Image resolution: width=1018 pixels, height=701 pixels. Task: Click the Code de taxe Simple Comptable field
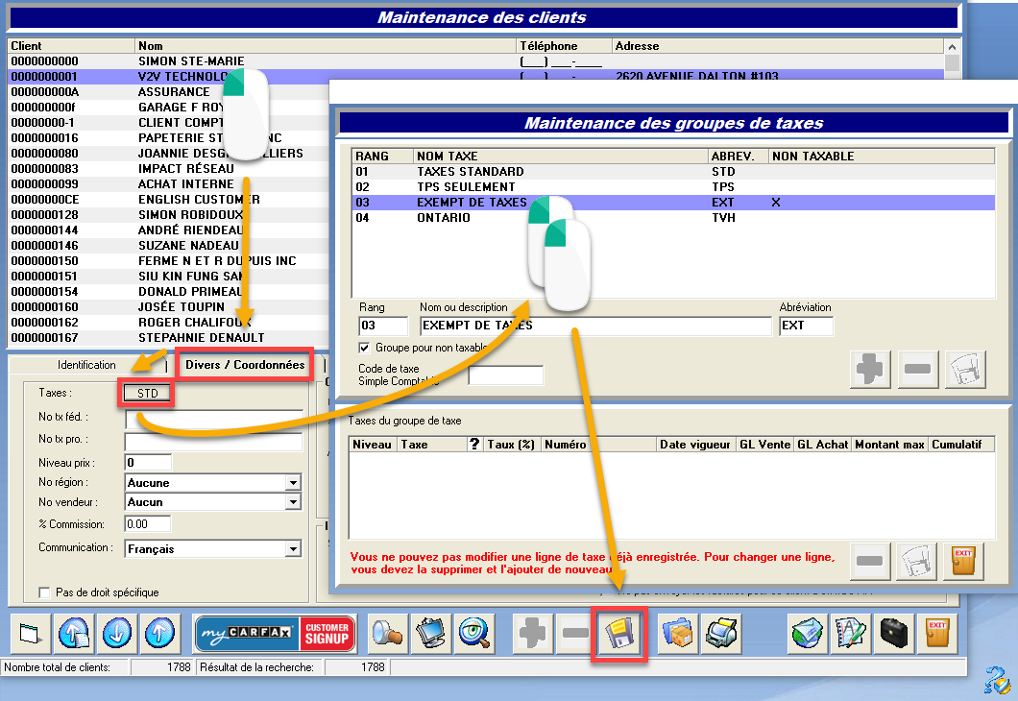click(x=506, y=375)
